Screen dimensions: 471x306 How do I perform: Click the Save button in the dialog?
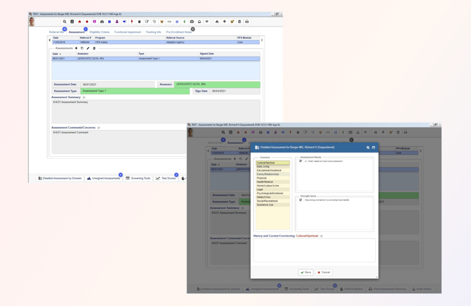click(x=305, y=272)
